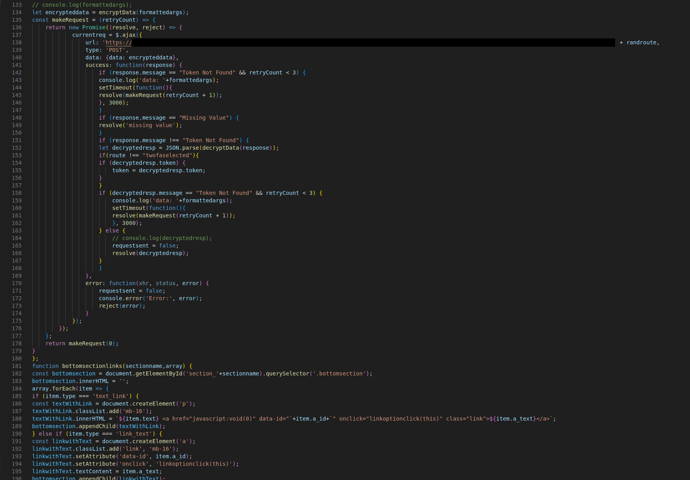Click querySelector on line 182
The width and height of the screenshot is (690, 480).
tap(287, 374)
